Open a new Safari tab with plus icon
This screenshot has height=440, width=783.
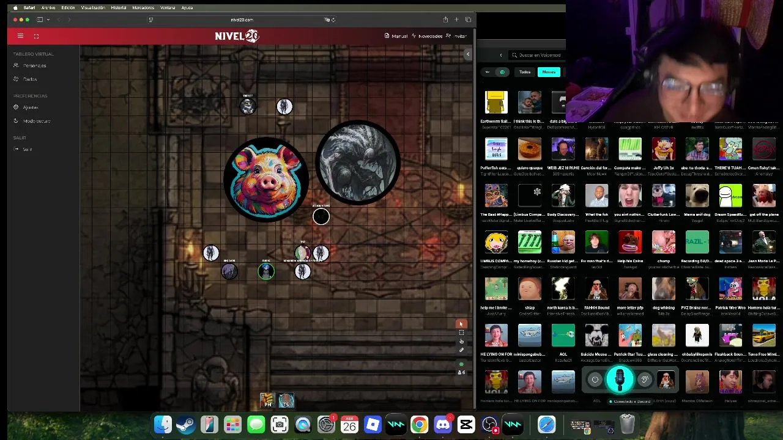pyautogui.click(x=456, y=20)
